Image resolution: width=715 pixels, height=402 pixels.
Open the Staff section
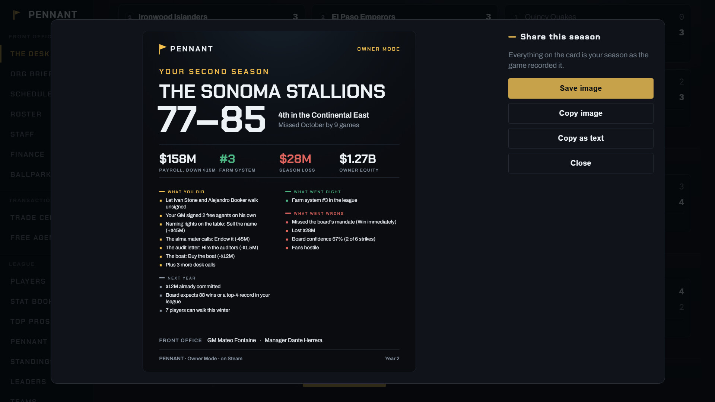pos(22,134)
